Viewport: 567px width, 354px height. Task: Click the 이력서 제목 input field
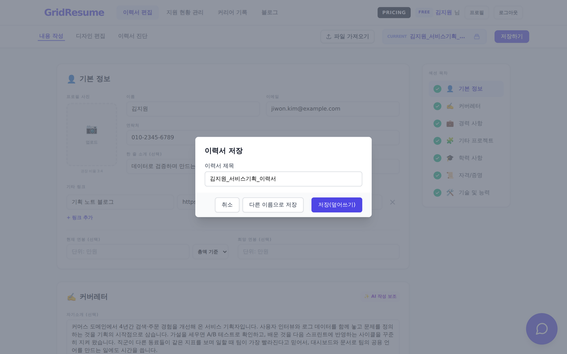pyautogui.click(x=283, y=179)
